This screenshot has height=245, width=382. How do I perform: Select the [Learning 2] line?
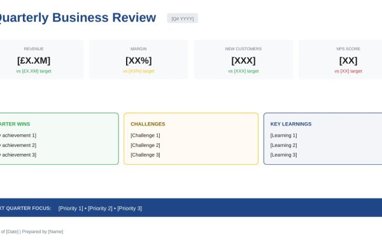point(283,145)
